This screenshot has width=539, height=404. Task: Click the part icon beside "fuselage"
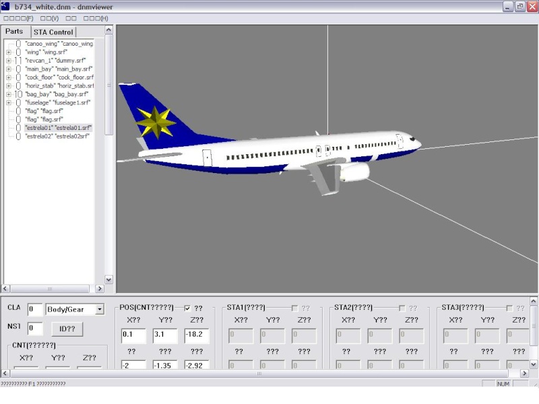click(x=18, y=103)
